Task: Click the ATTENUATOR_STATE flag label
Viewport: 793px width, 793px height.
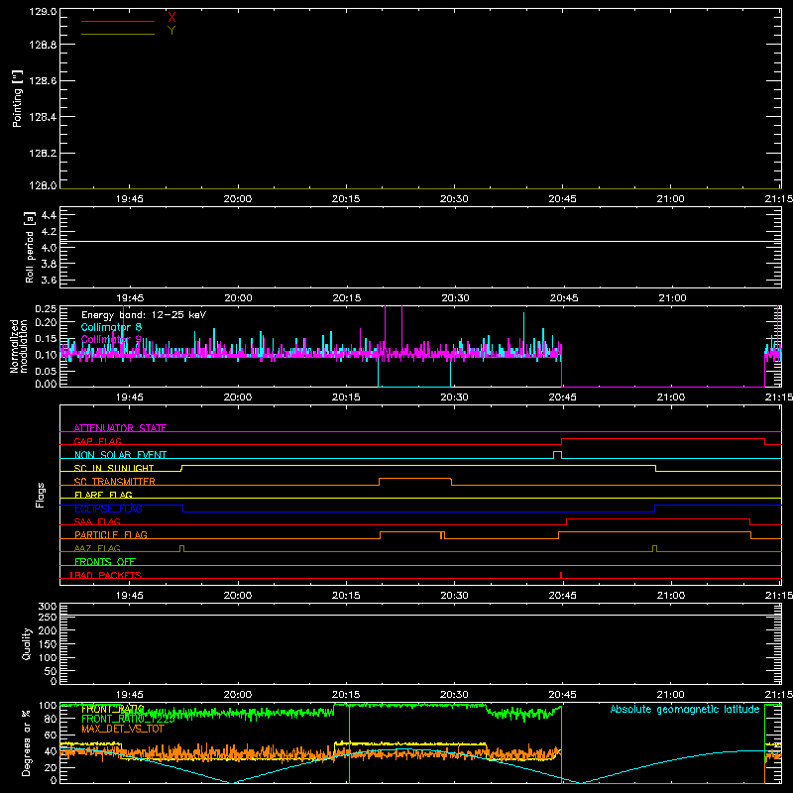Action: 120,428
